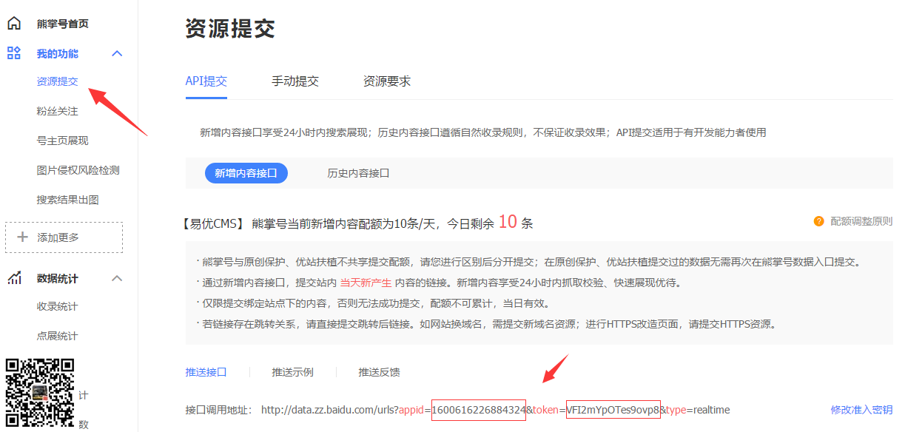Select the API提交 tab
The image size is (905, 432).
click(206, 81)
